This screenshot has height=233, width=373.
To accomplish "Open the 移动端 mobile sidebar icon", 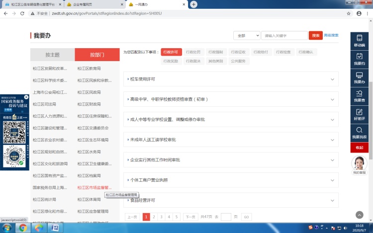I will point(359,41).
